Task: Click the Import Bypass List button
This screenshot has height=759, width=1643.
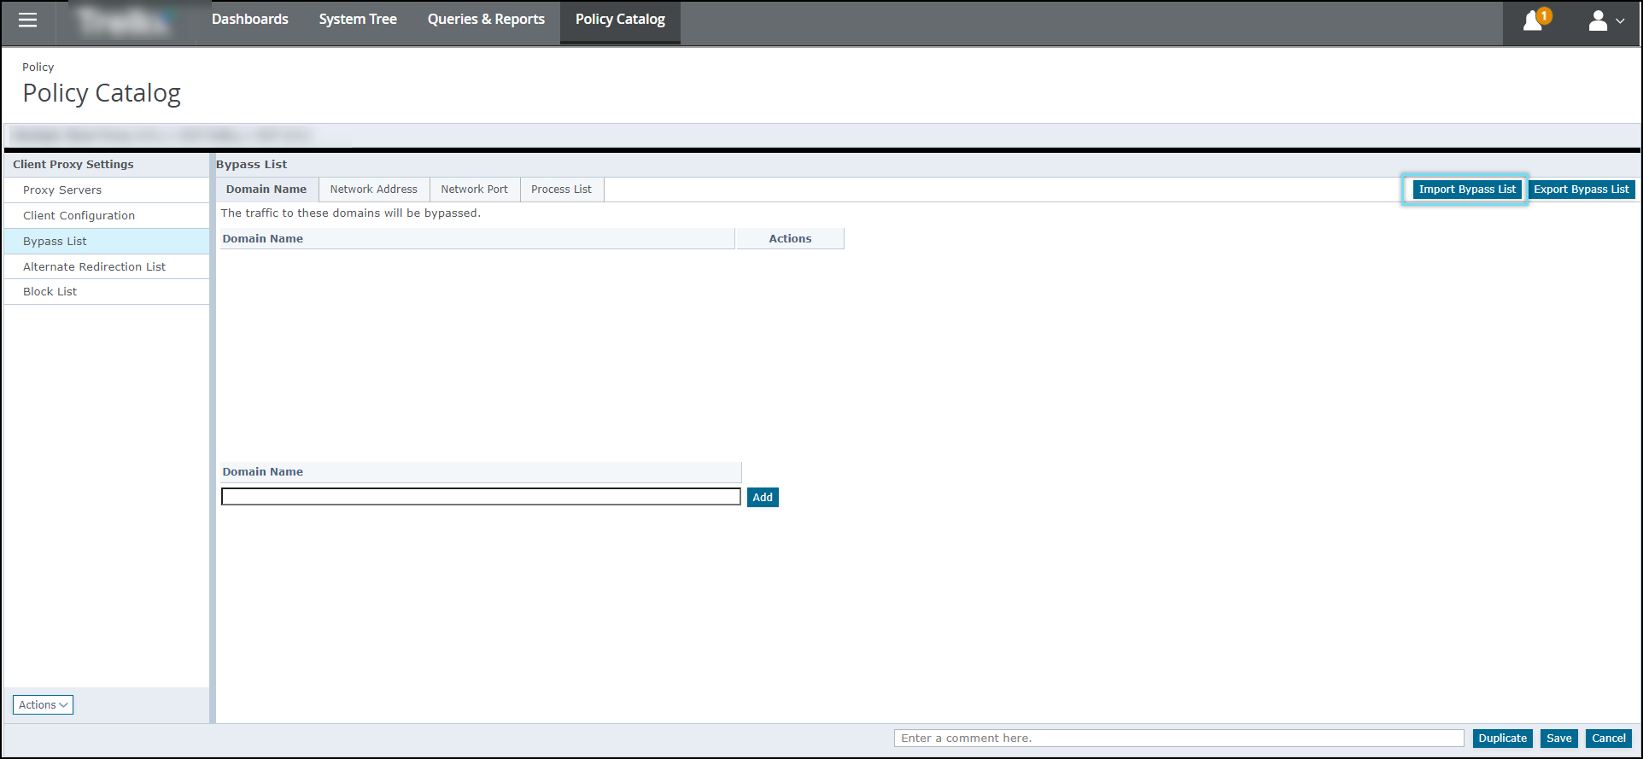Action: click(x=1466, y=190)
